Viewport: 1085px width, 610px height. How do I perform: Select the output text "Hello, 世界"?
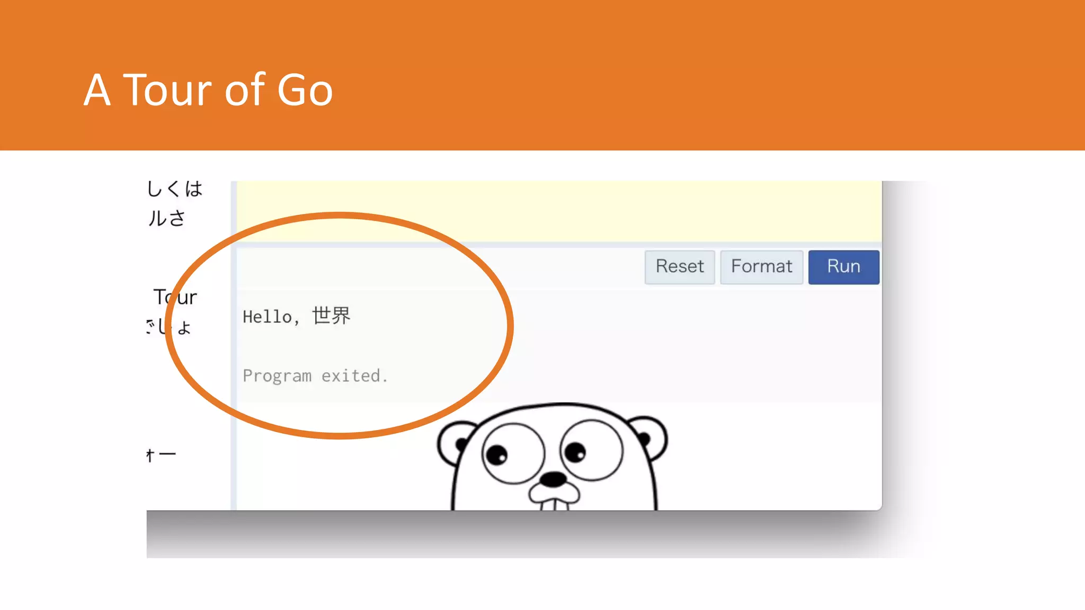[297, 316]
